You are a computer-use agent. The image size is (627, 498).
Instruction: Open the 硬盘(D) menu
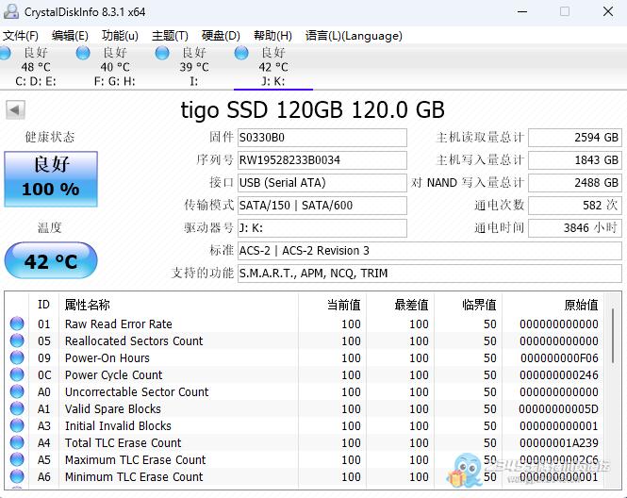(221, 36)
